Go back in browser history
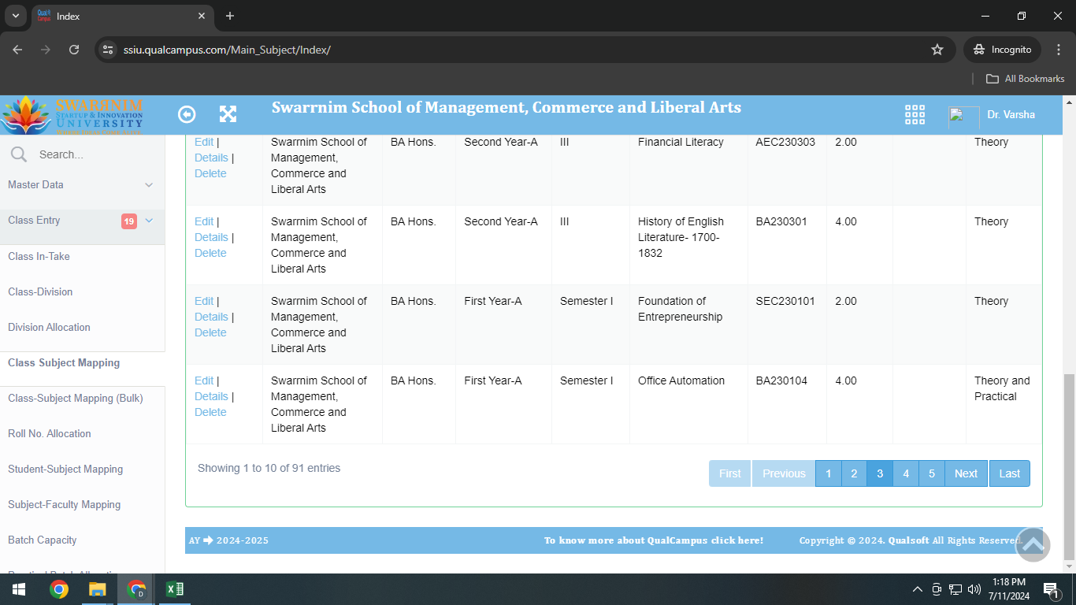This screenshot has height=605, width=1076. pos(17,50)
